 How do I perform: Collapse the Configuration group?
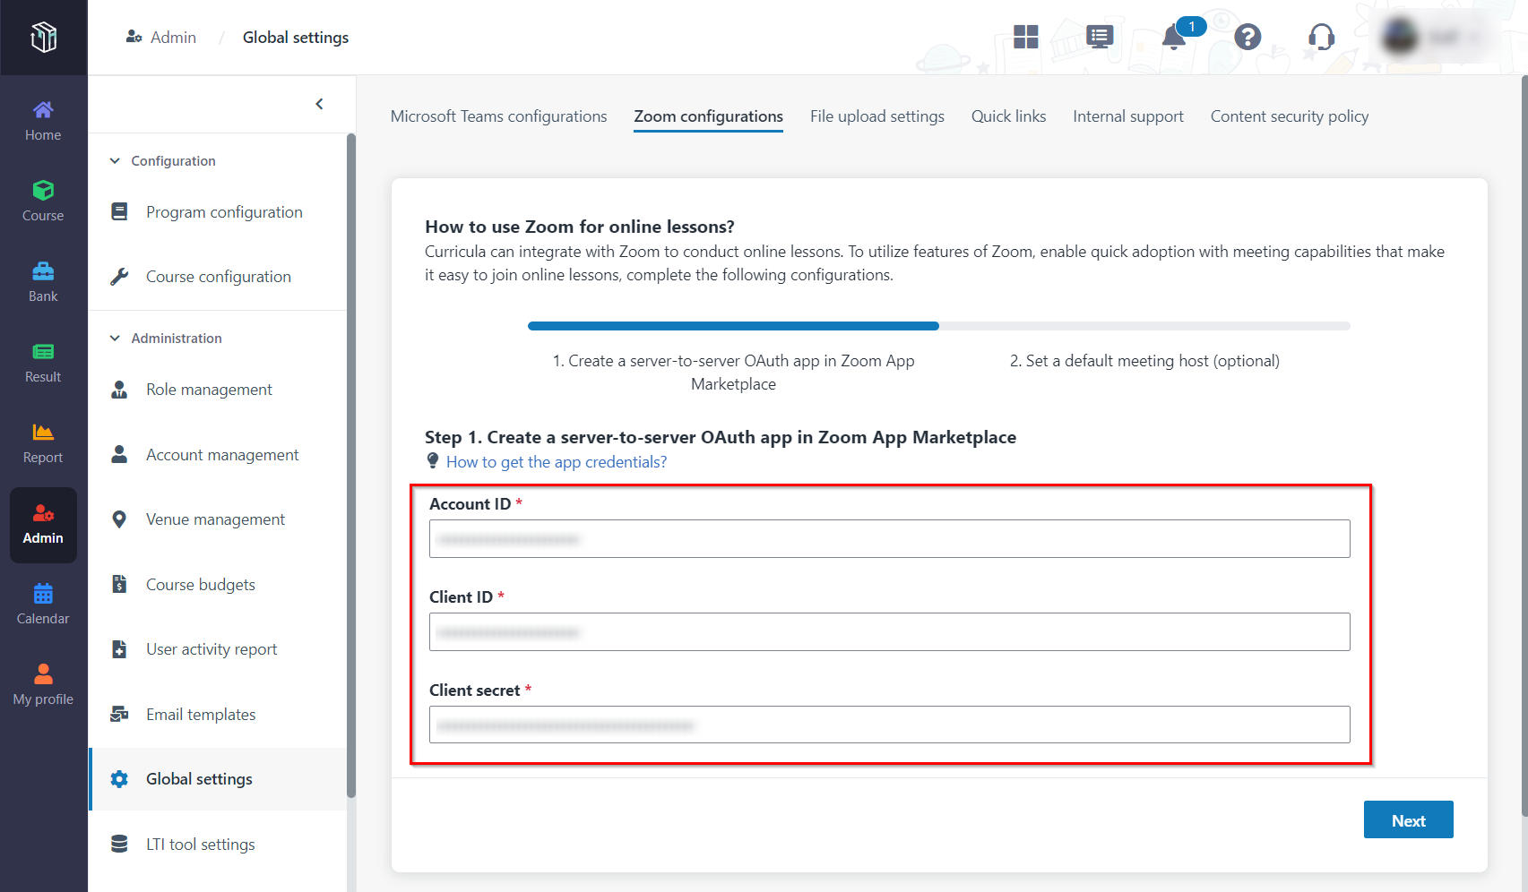[x=115, y=161]
